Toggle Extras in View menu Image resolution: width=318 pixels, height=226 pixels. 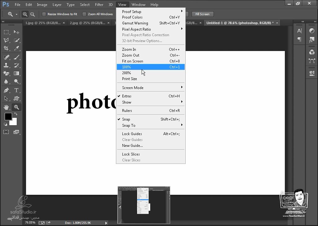coord(151,96)
